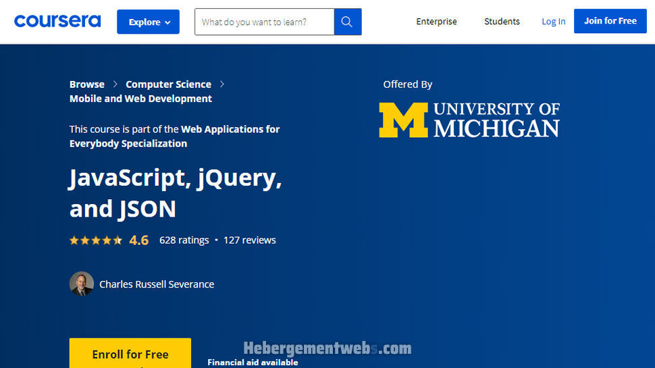Click the Enroll for Free button
Image resolution: width=655 pixels, height=368 pixels.
tap(130, 354)
